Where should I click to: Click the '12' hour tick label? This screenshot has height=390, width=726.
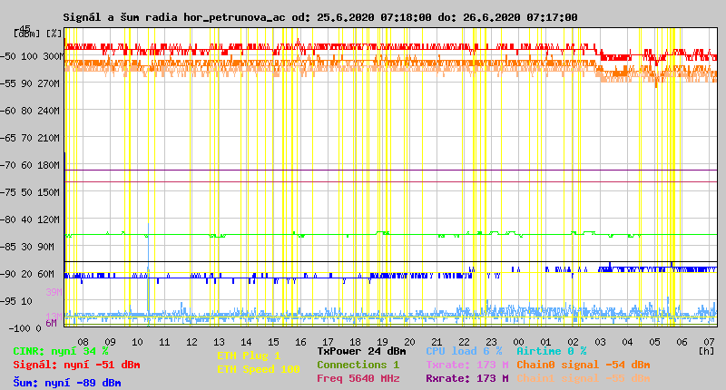point(191,342)
